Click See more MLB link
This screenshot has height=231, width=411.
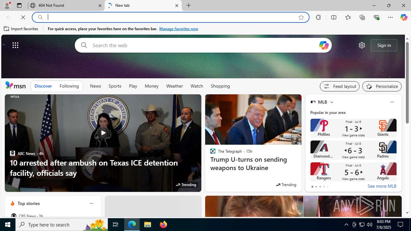382,186
